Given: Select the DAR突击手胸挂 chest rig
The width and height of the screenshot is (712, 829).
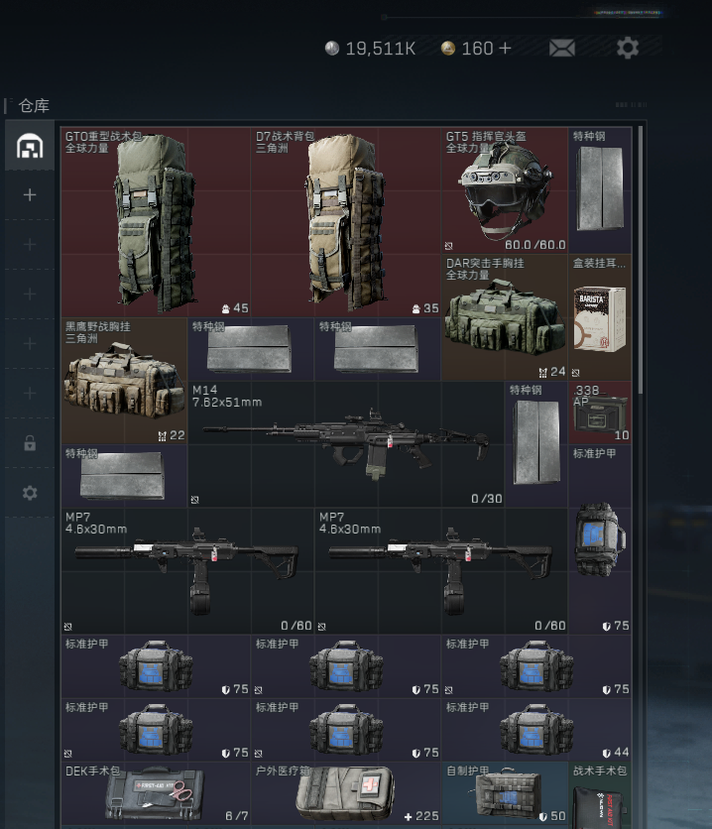Looking at the screenshot, I should click(504, 317).
